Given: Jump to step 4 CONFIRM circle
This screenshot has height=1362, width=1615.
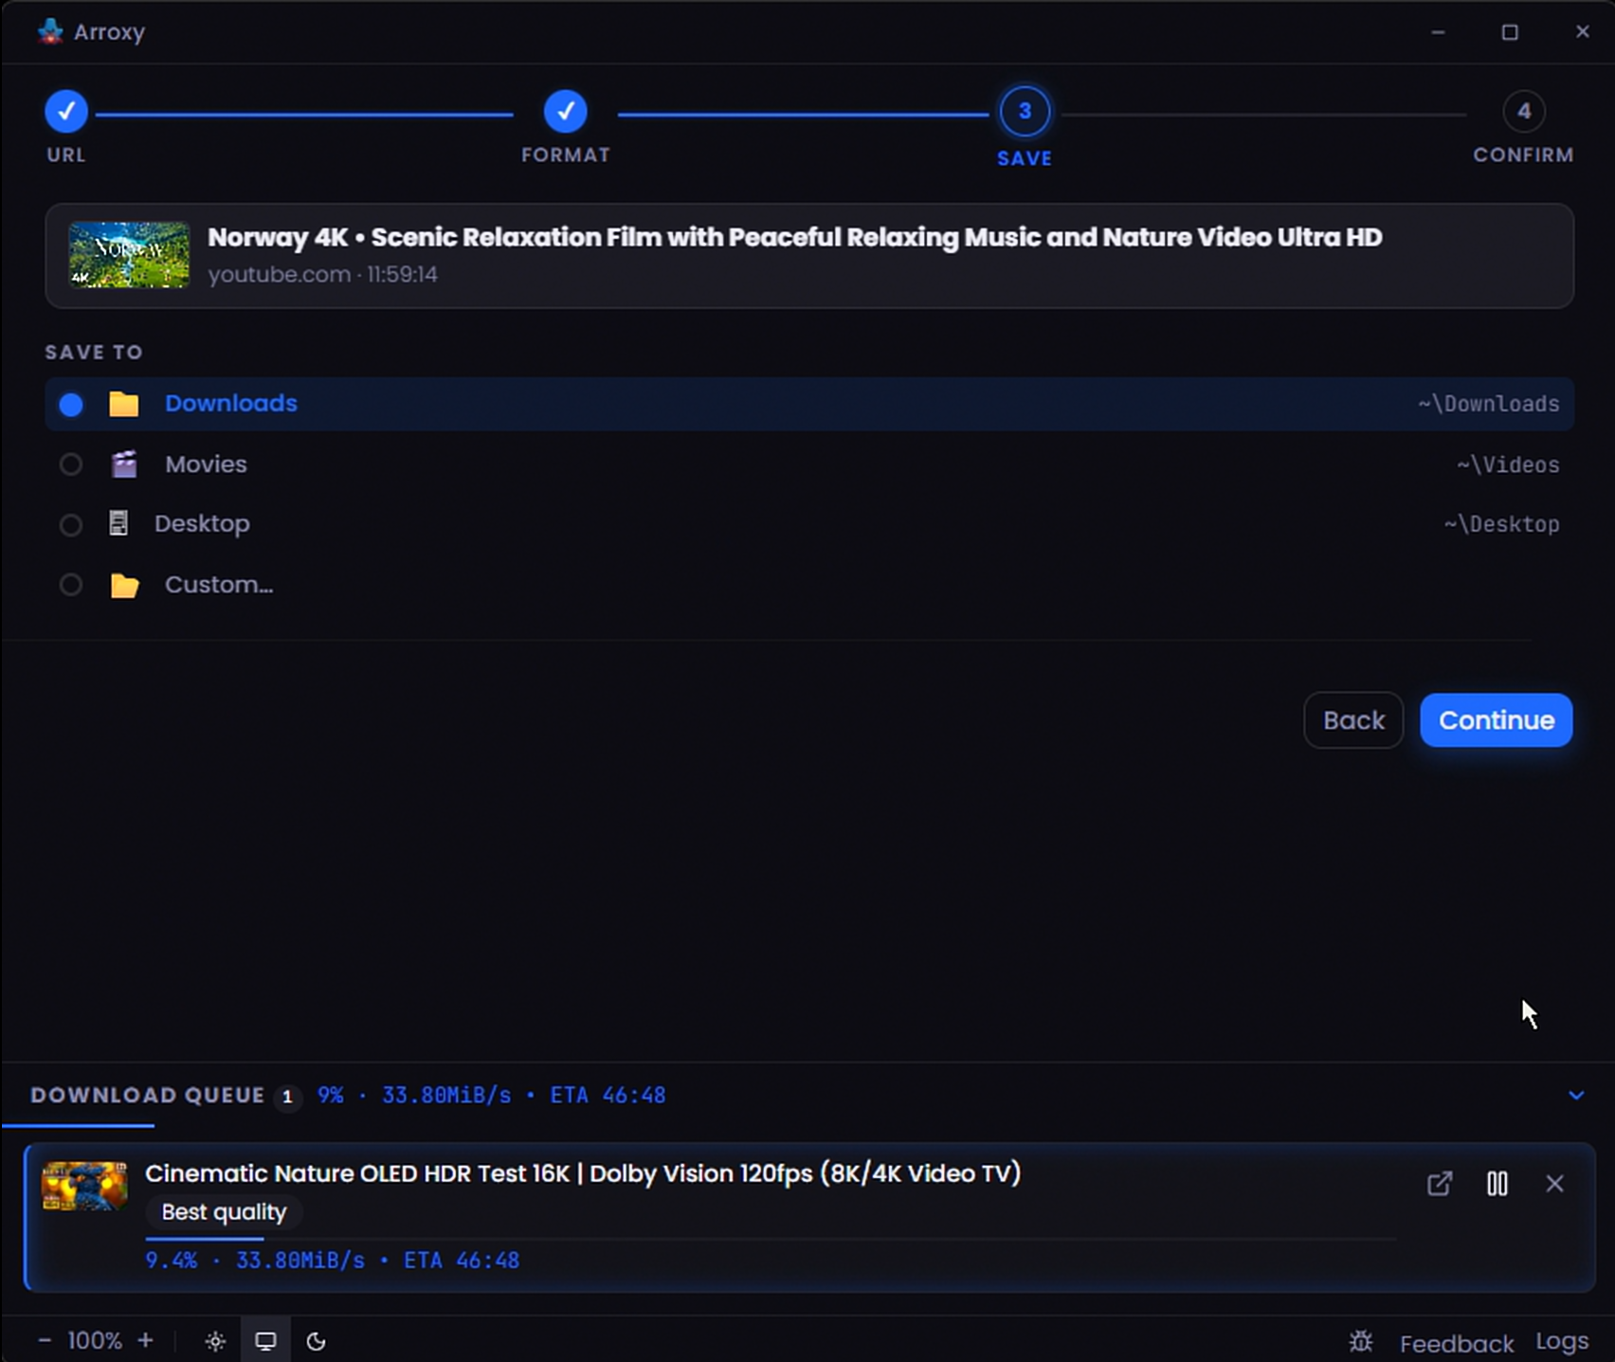Looking at the screenshot, I should click(1523, 112).
